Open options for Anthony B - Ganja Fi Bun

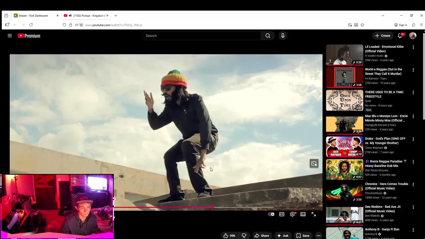[x=413, y=230]
